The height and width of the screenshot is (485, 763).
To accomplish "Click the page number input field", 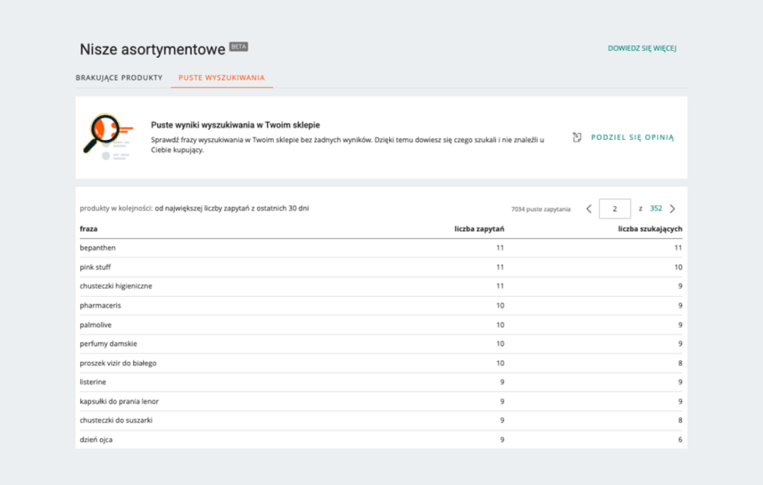I will point(615,208).
